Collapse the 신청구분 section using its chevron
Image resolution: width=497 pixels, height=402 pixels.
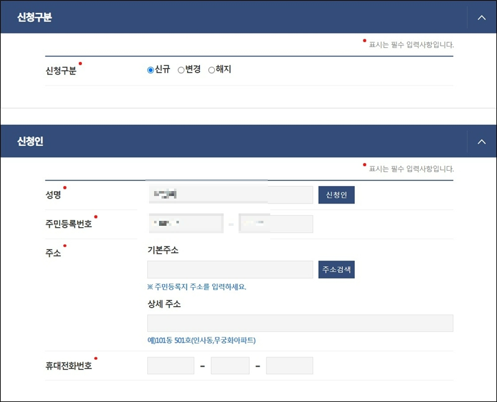[482, 17]
